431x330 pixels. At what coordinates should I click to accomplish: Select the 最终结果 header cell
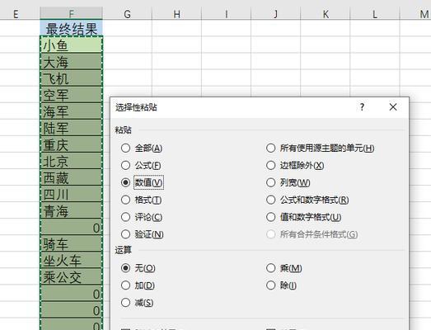point(72,28)
